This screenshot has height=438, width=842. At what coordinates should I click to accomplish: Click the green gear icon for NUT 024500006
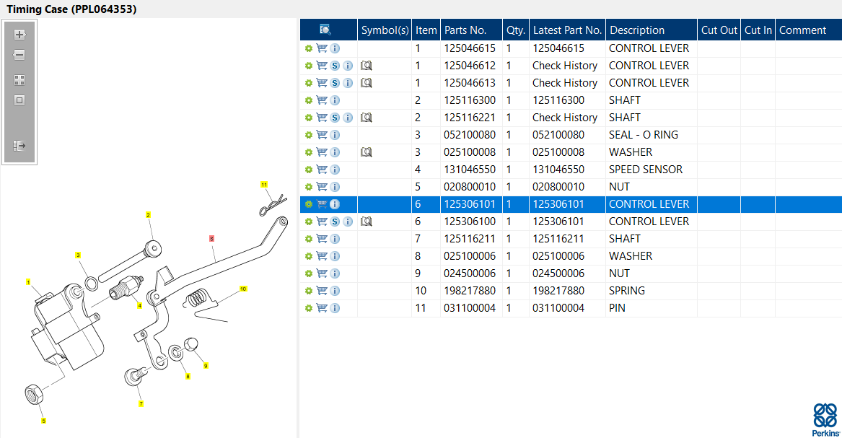(308, 273)
